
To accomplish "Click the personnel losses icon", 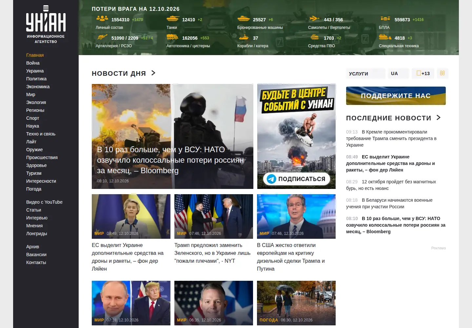I will [x=102, y=19].
